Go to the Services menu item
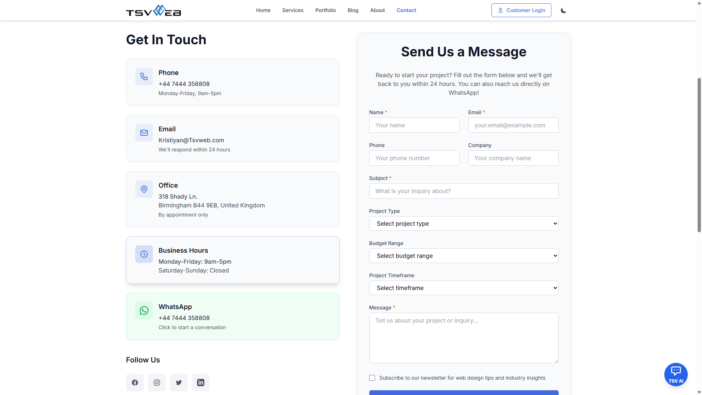The image size is (702, 395). [x=292, y=10]
